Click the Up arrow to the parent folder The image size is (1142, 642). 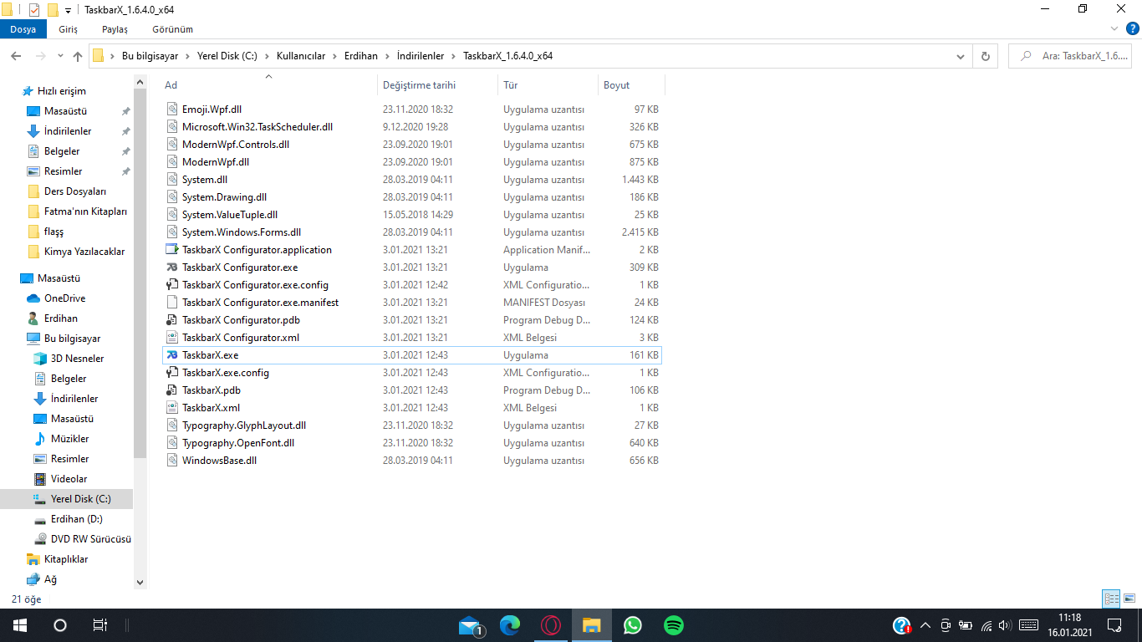[78, 56]
